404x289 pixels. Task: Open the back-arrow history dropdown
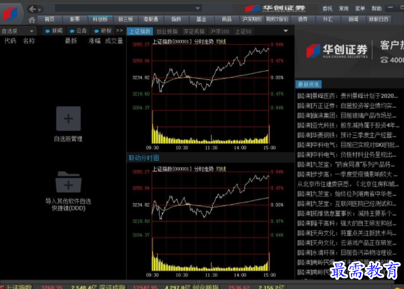(39, 10)
